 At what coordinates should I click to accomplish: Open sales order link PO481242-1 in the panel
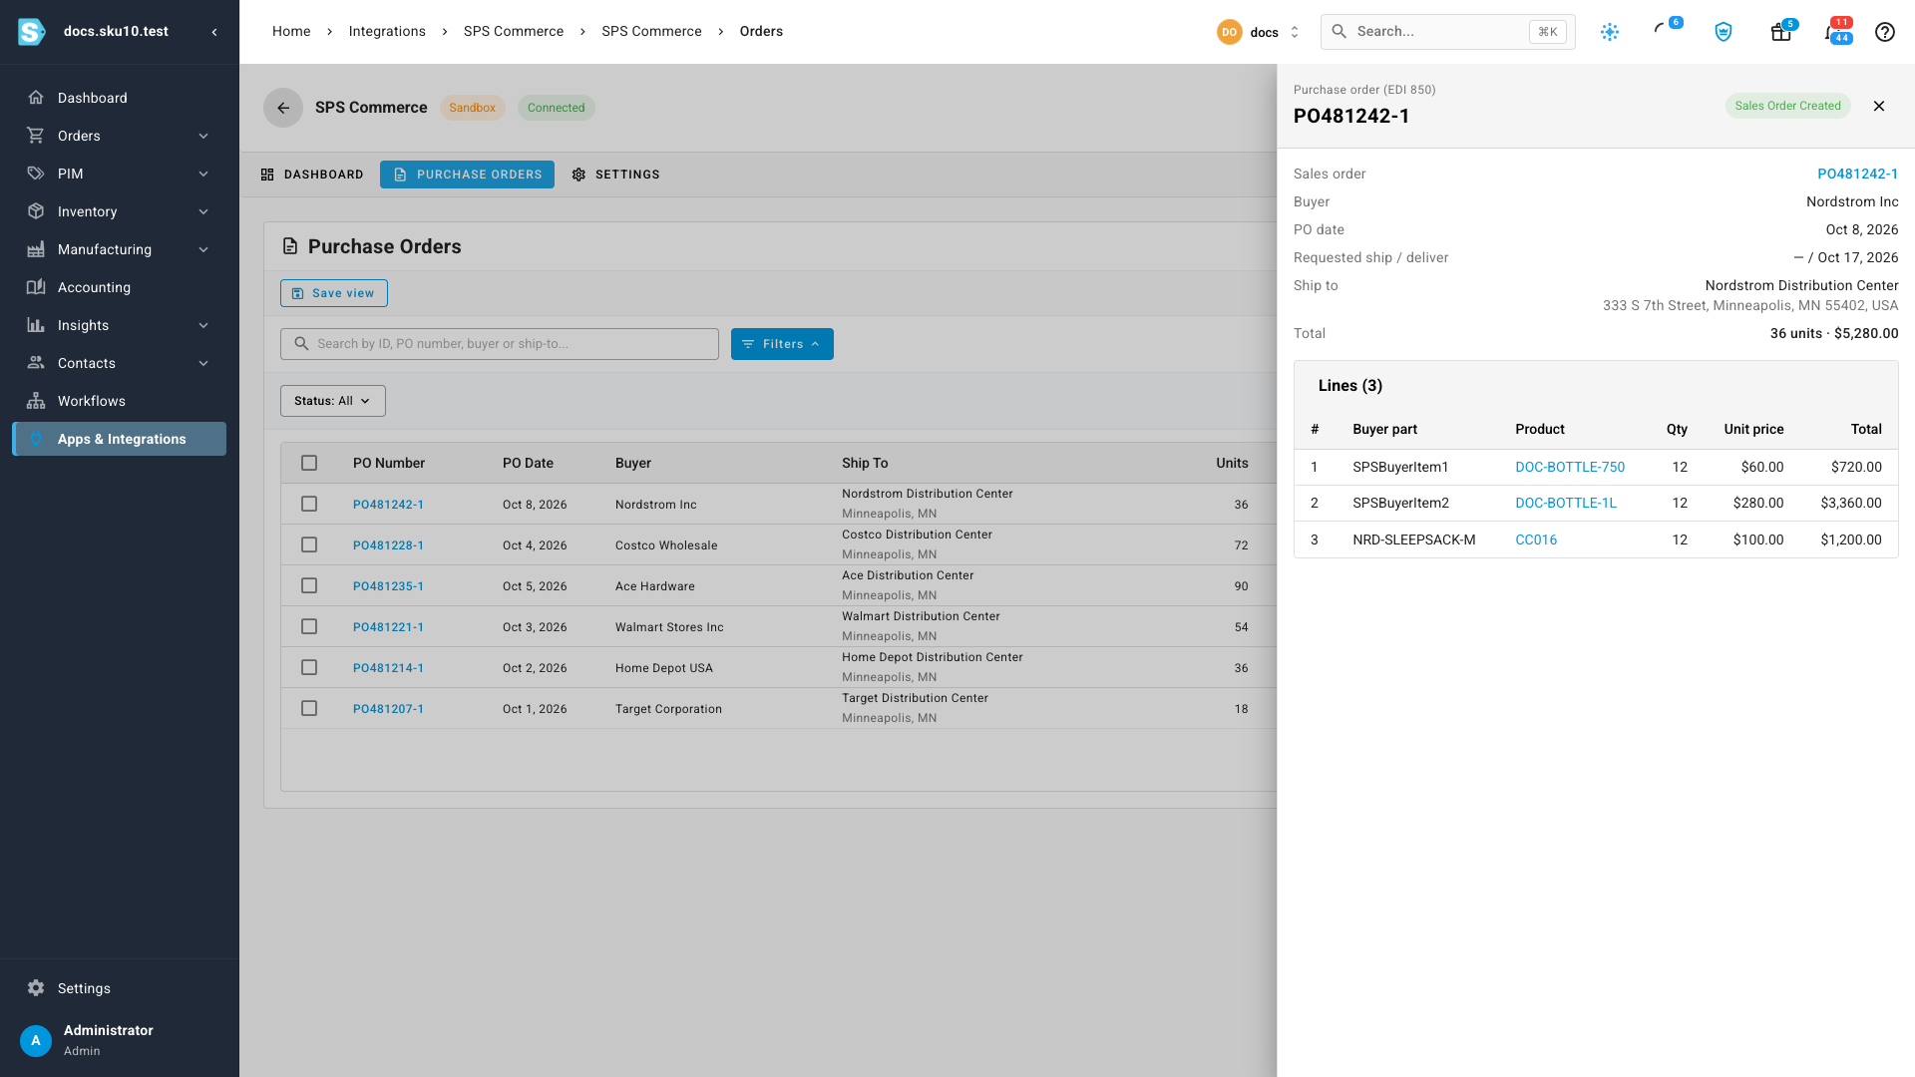point(1857,174)
